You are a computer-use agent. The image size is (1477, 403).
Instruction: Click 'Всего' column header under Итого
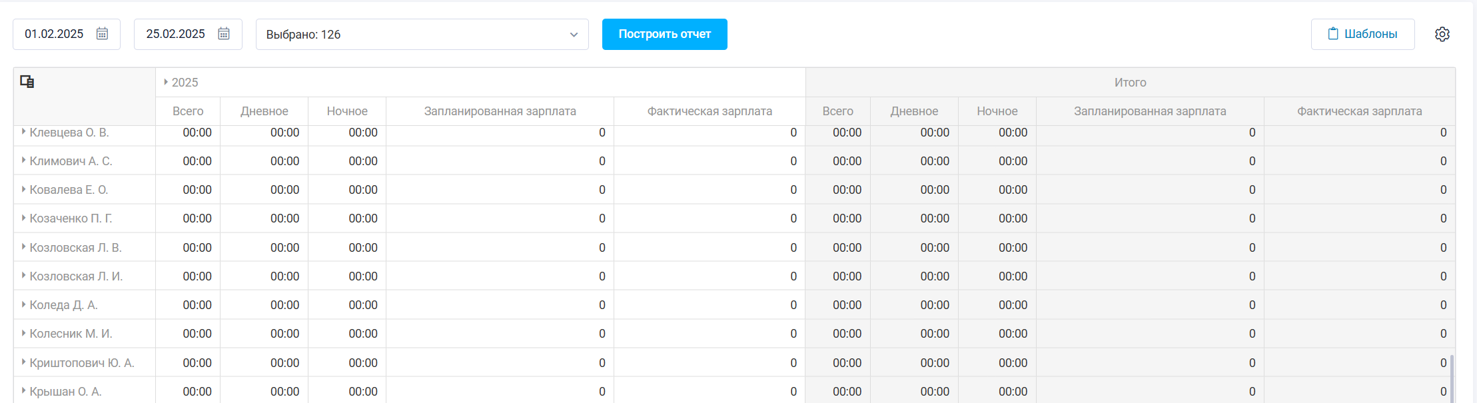click(837, 111)
